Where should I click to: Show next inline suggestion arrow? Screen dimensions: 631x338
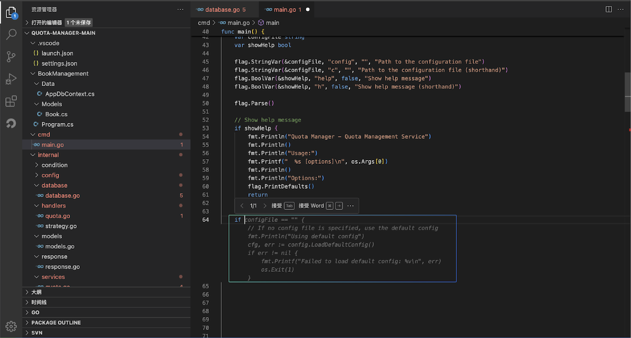[x=264, y=206]
